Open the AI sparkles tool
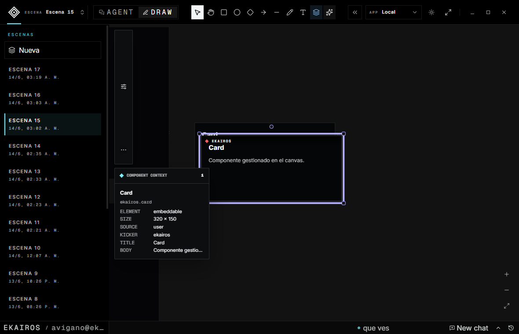The height and width of the screenshot is (334, 519). tap(329, 12)
